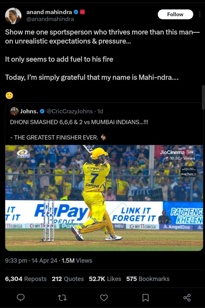This screenshot has height=308, width=205.
Task: View the 212 Quotes list
Action: tap(68, 279)
